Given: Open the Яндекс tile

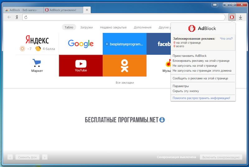Looking at the screenshot, I should click(37, 44).
